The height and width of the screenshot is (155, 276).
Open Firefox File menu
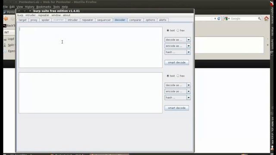tap(6, 7)
